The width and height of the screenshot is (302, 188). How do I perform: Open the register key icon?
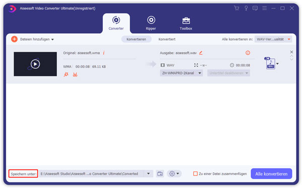(x=246, y=8)
